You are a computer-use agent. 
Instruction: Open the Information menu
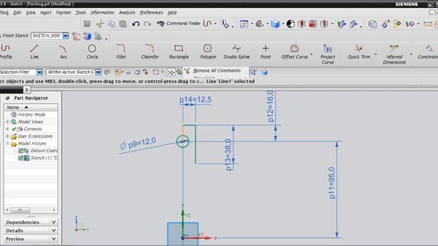coord(102,12)
